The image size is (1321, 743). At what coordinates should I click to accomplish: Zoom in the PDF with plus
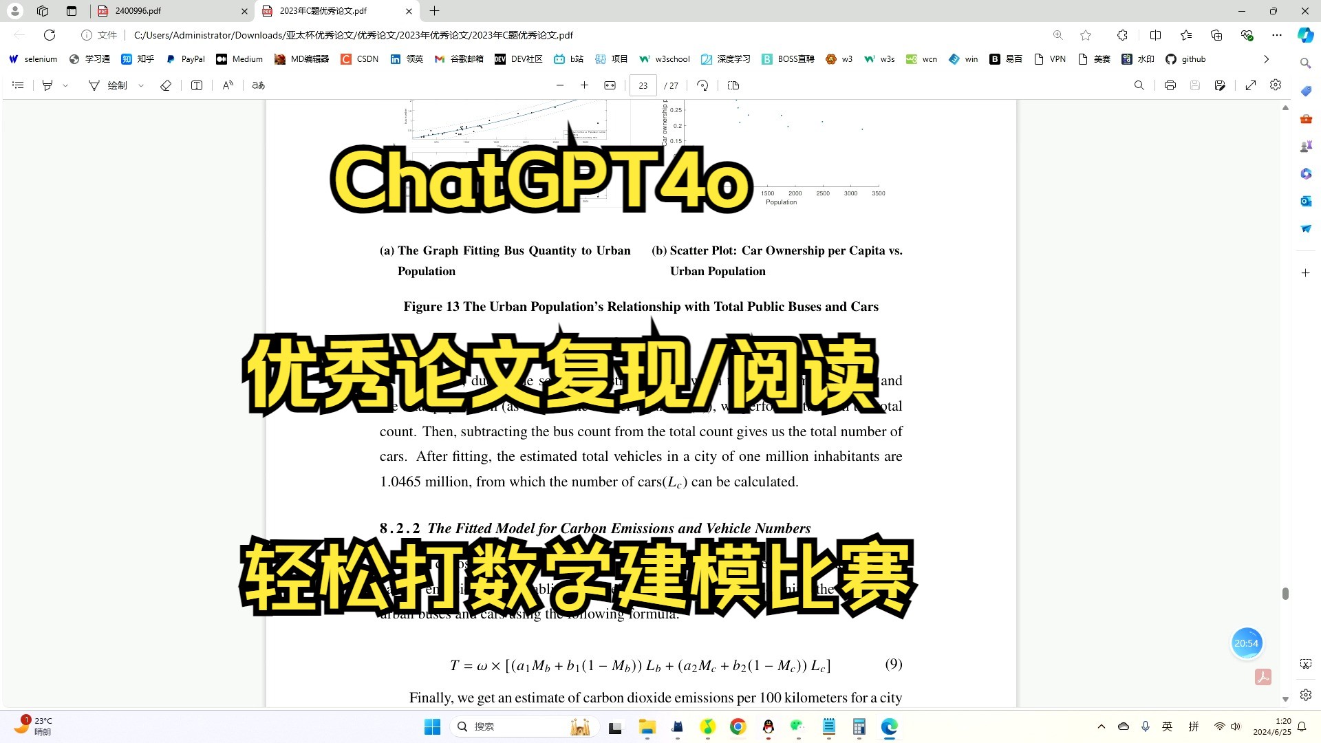(x=585, y=85)
